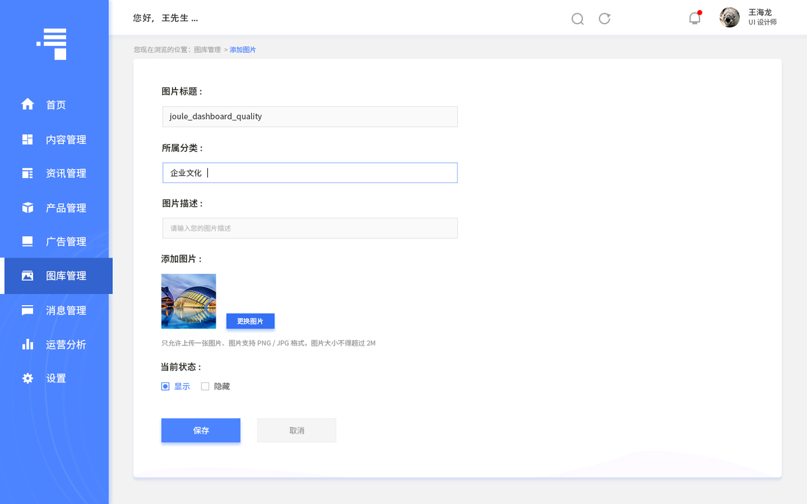Click the 图片标题 input field
This screenshot has height=504, width=807.
(310, 116)
